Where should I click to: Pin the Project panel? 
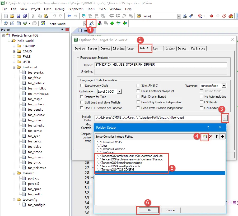click(62, 29)
